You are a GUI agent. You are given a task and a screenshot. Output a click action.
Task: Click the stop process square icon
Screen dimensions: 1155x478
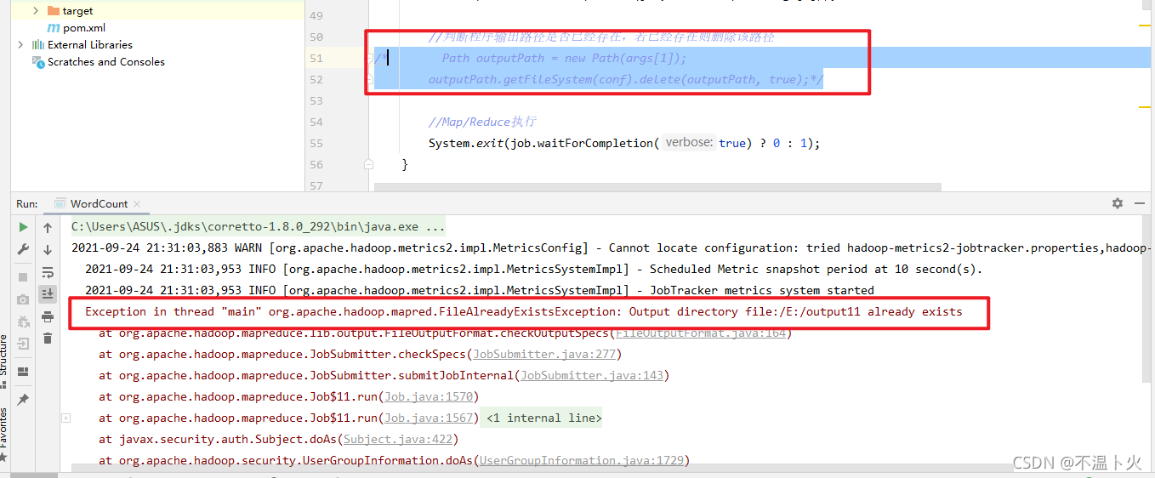click(x=23, y=277)
